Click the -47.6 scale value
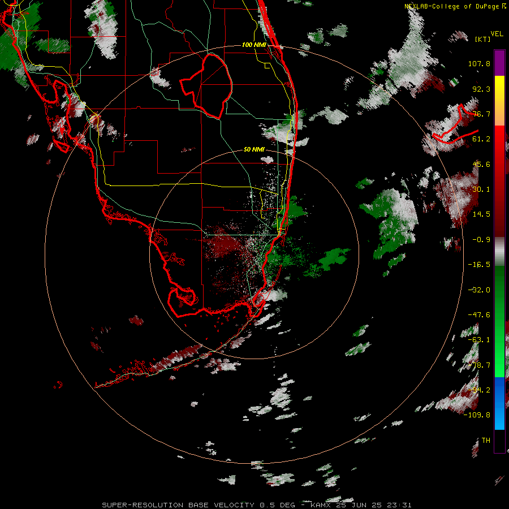This screenshot has height=509, width=509. coord(479,315)
